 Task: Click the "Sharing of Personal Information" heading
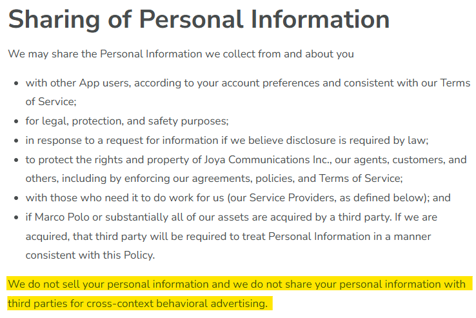(199, 20)
